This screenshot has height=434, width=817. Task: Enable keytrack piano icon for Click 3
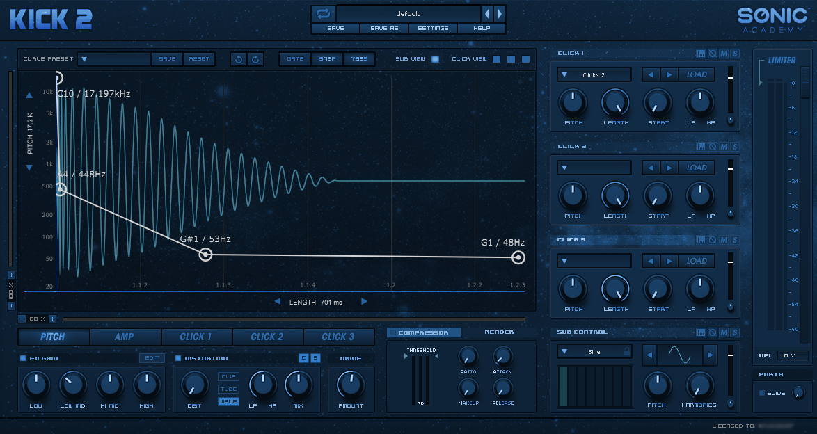click(701, 240)
